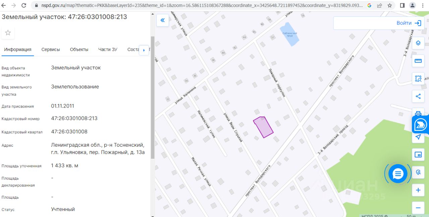Image resolution: width=429 pixels, height=217 pixels.
Task: Click the share map icon
Action: pyautogui.click(x=418, y=96)
